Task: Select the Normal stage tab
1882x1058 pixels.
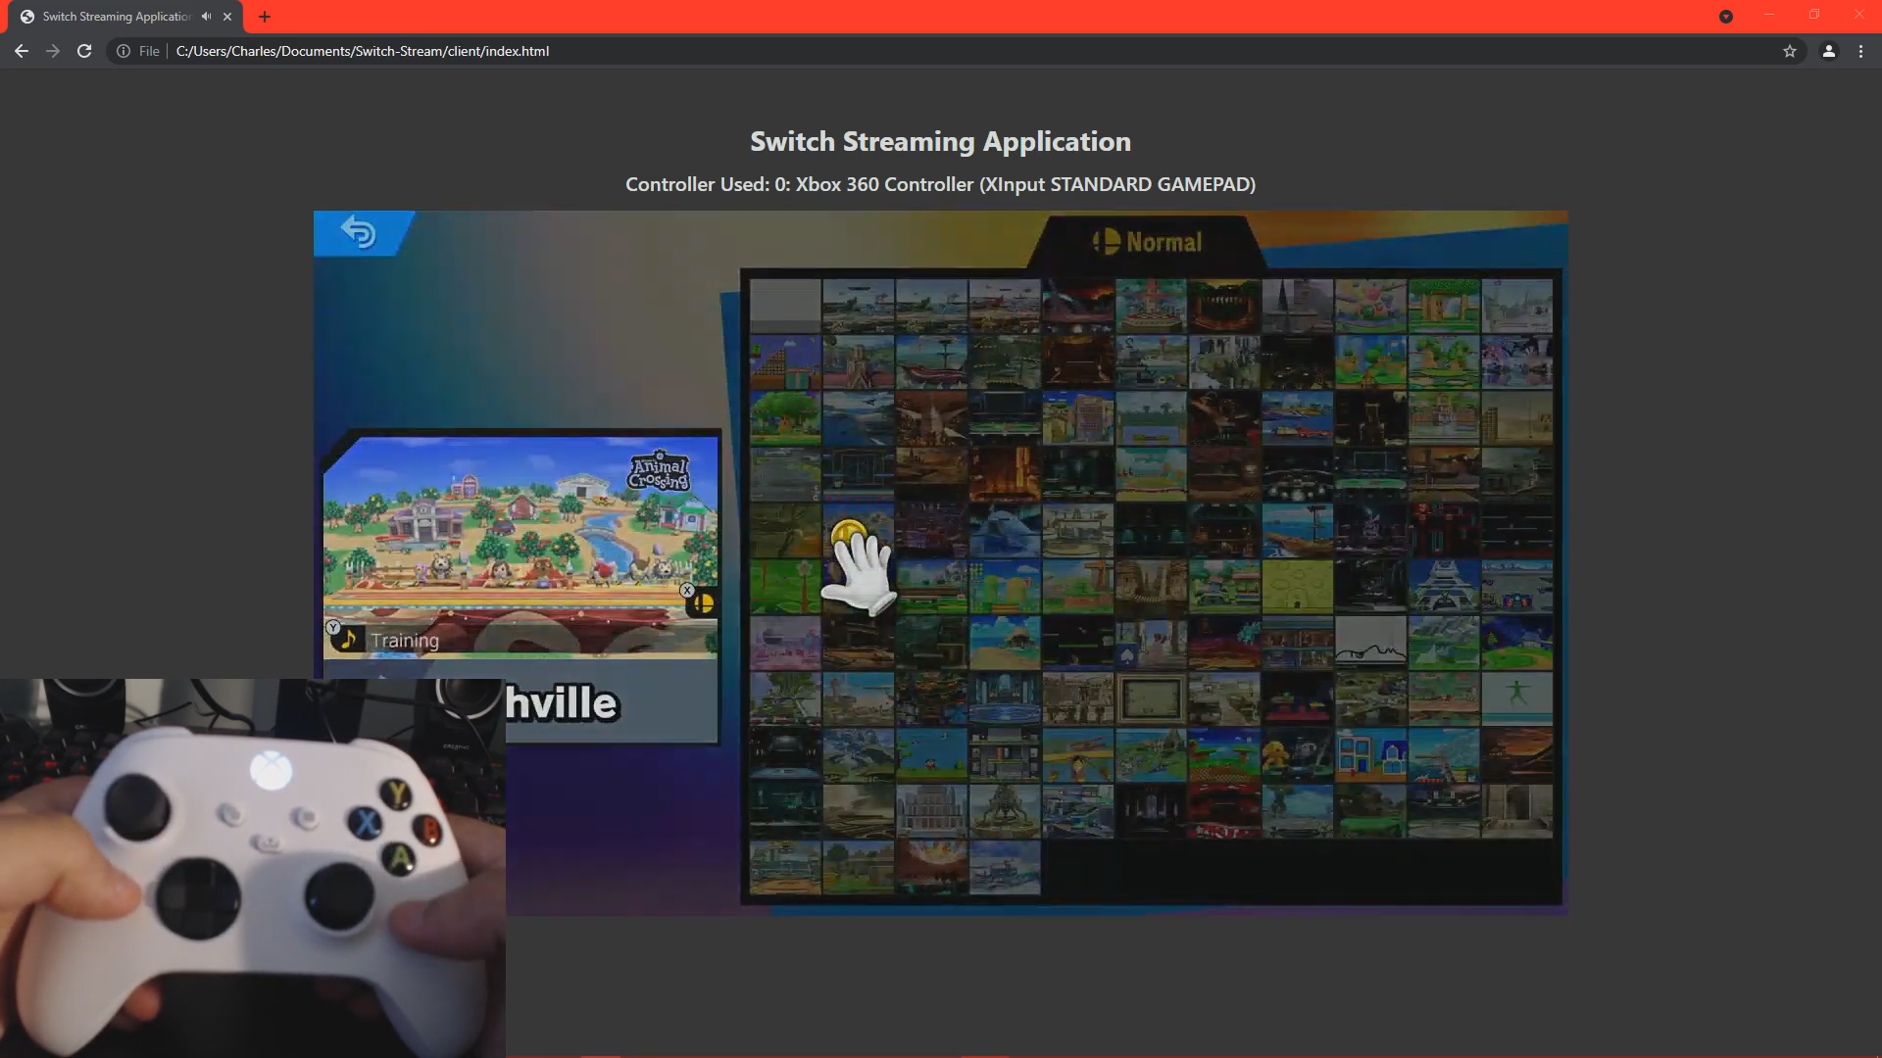Action: click(1148, 242)
